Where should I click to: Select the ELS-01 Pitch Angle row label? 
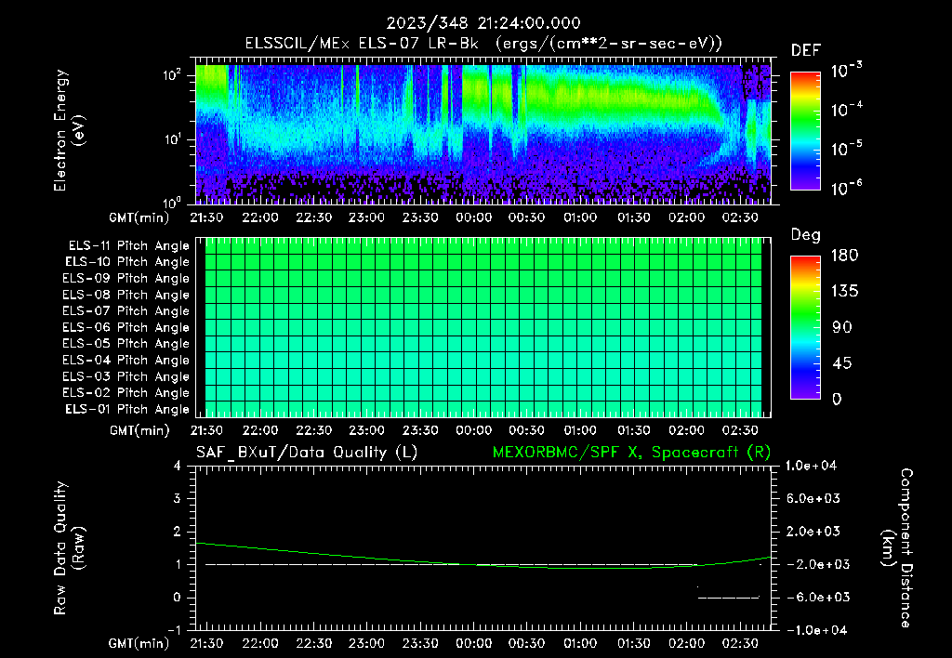click(127, 409)
